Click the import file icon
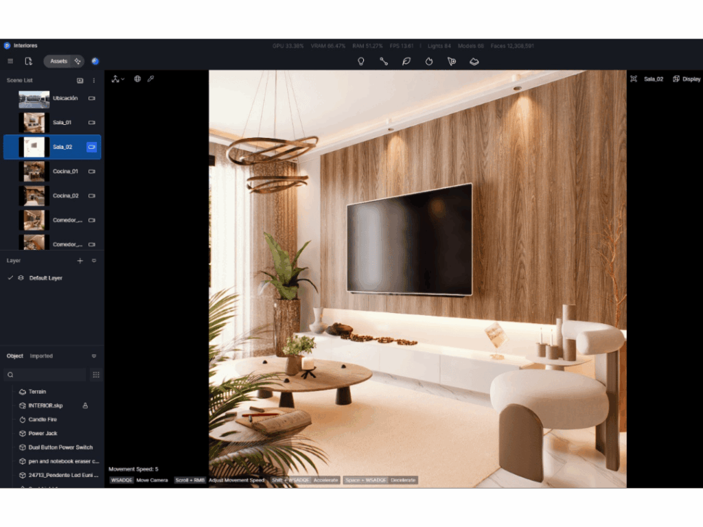703x527 pixels. [x=29, y=61]
